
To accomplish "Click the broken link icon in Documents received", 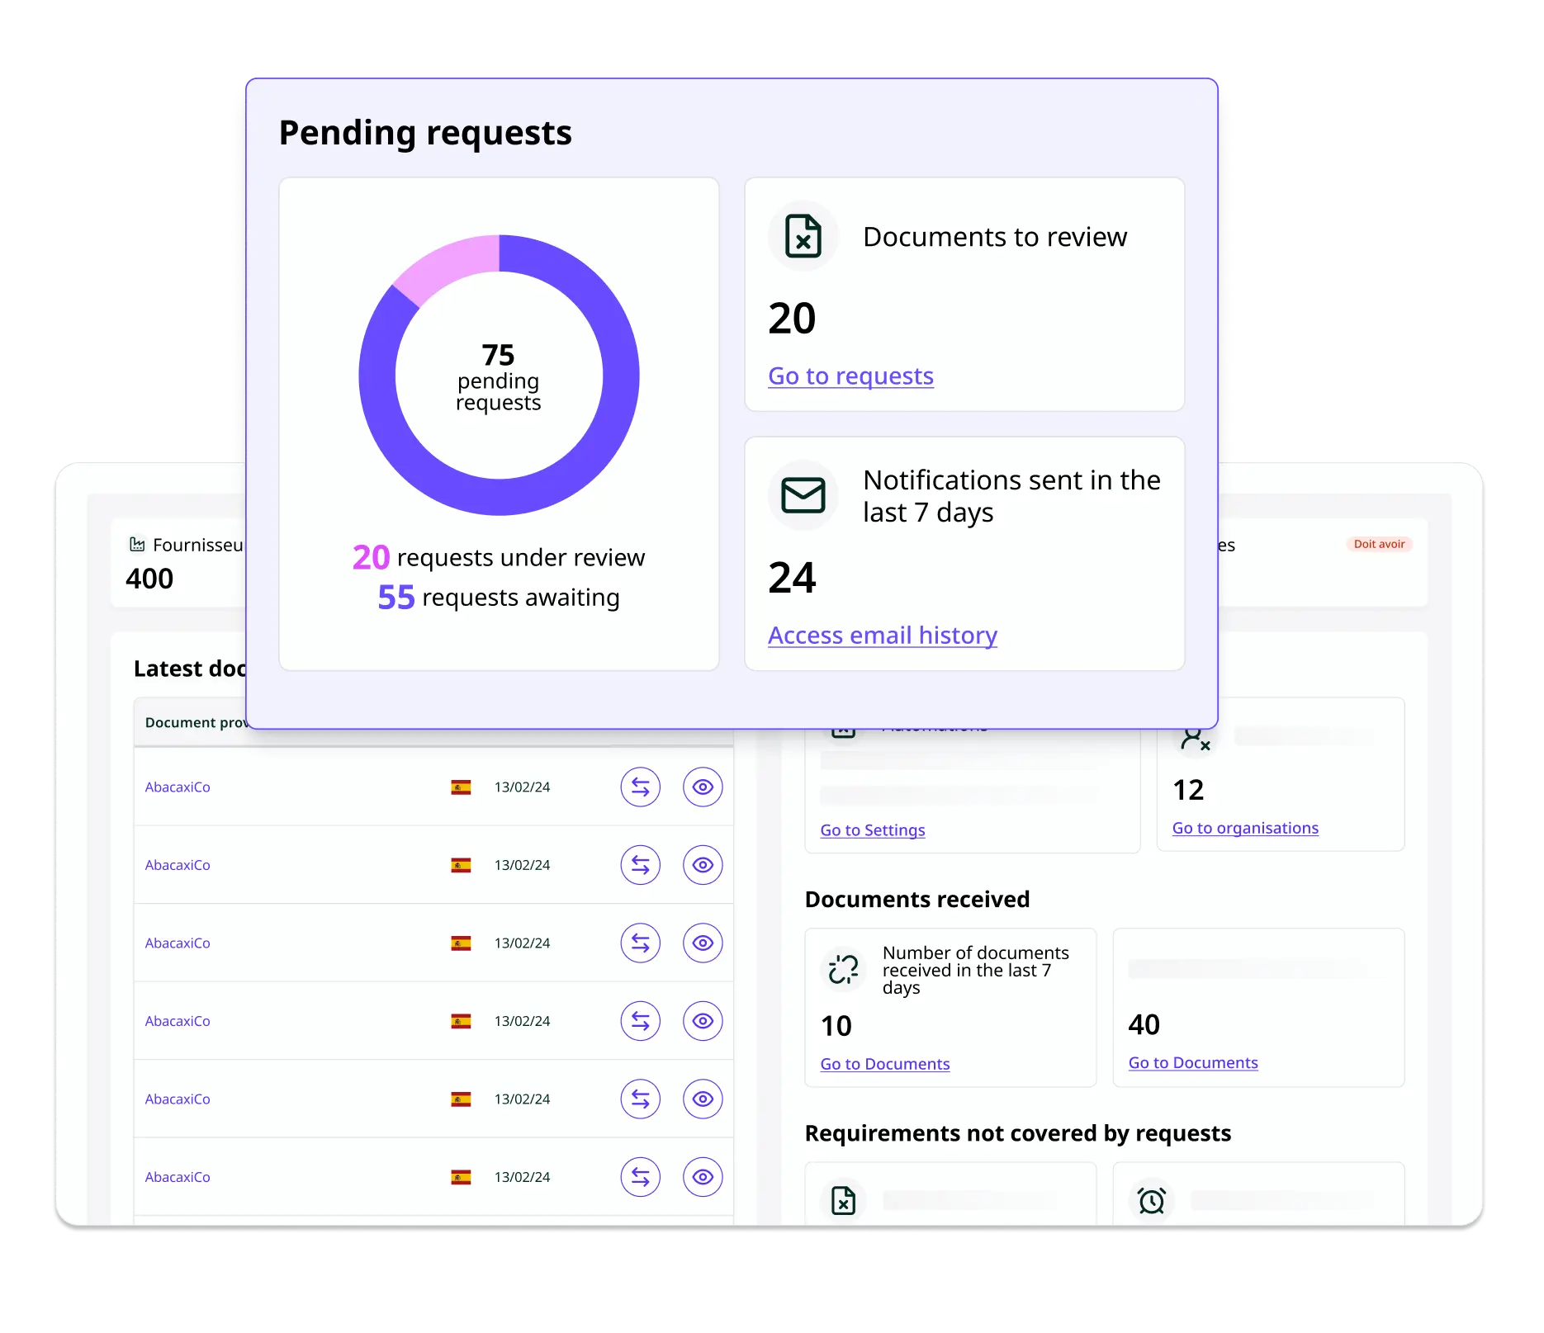I will tap(843, 969).
